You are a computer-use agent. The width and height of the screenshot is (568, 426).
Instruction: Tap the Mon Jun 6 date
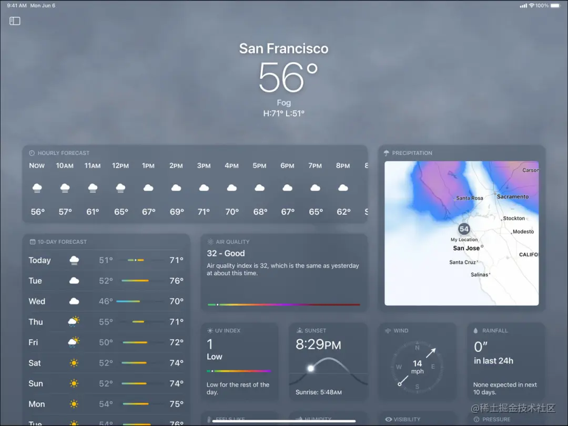[x=43, y=5]
